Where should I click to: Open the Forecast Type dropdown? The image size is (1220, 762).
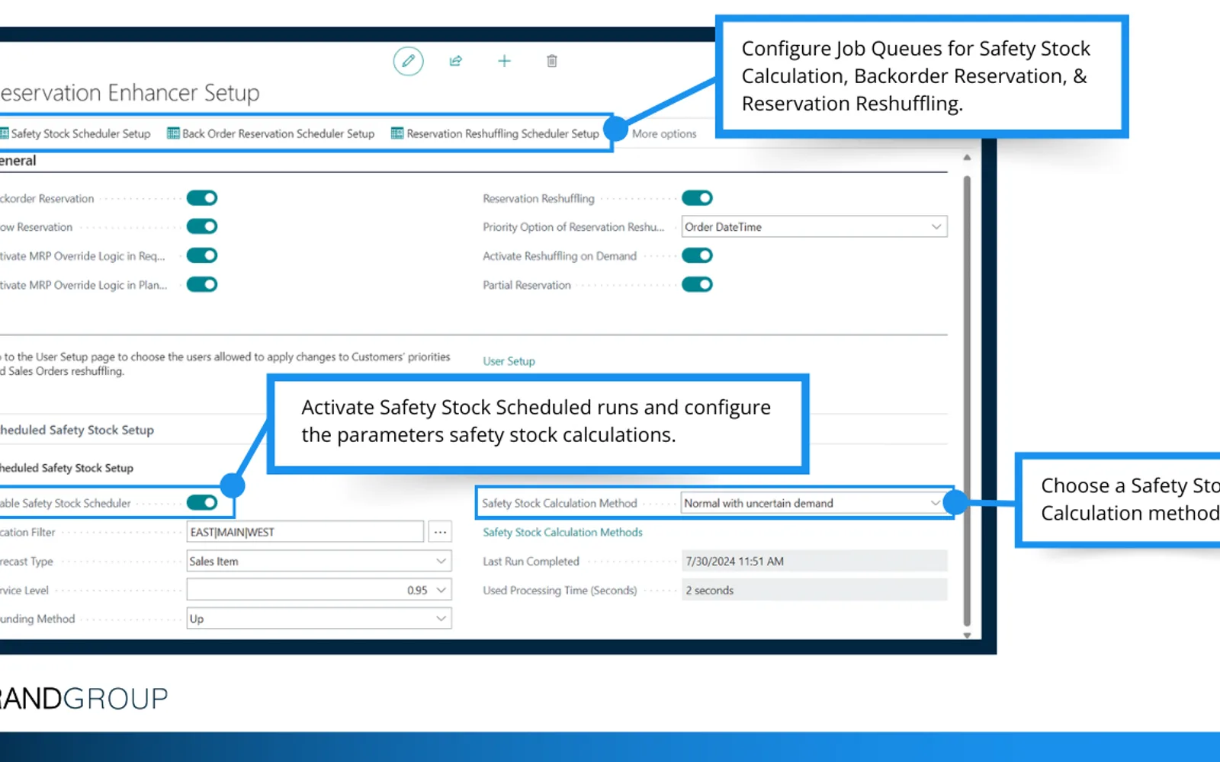coord(319,561)
